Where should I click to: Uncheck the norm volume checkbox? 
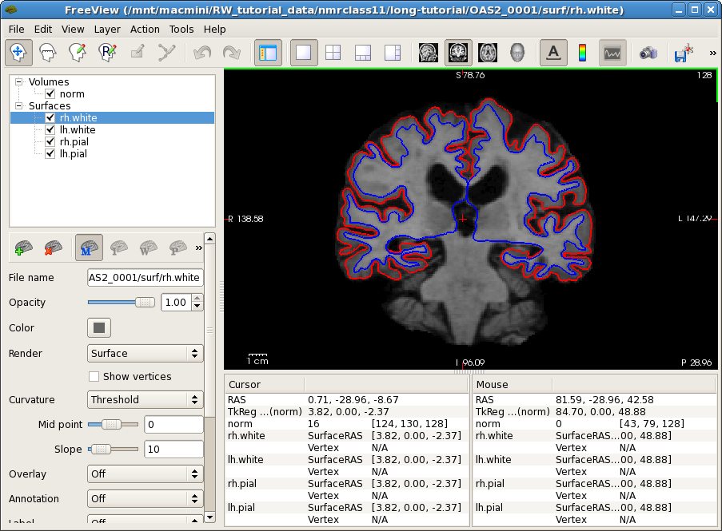pos(50,93)
